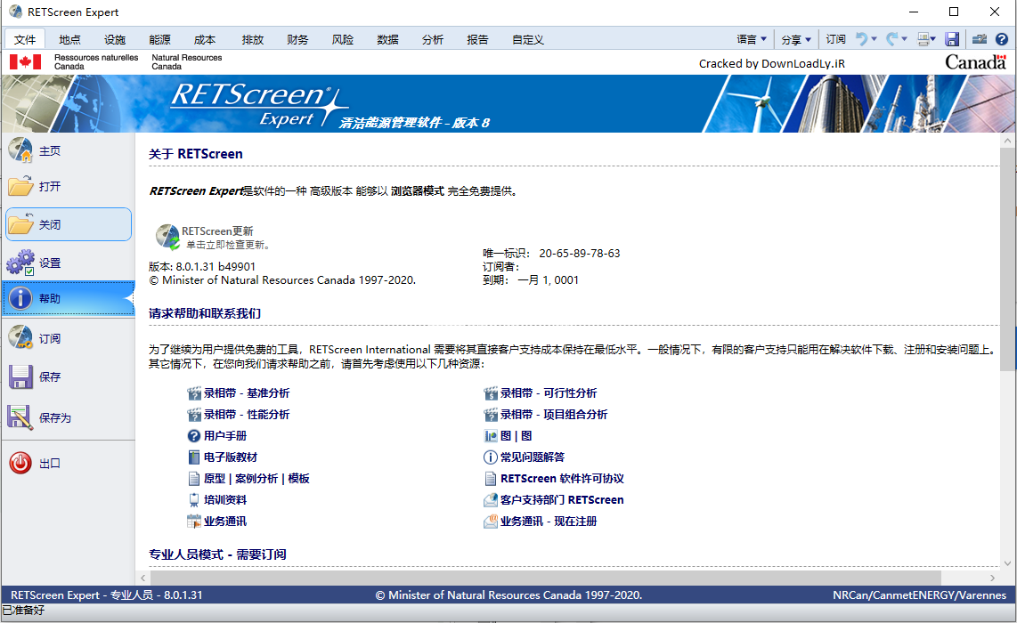Screen dimensions: 1017x623
Task: Switch to the 排放 tab
Action: click(252, 39)
